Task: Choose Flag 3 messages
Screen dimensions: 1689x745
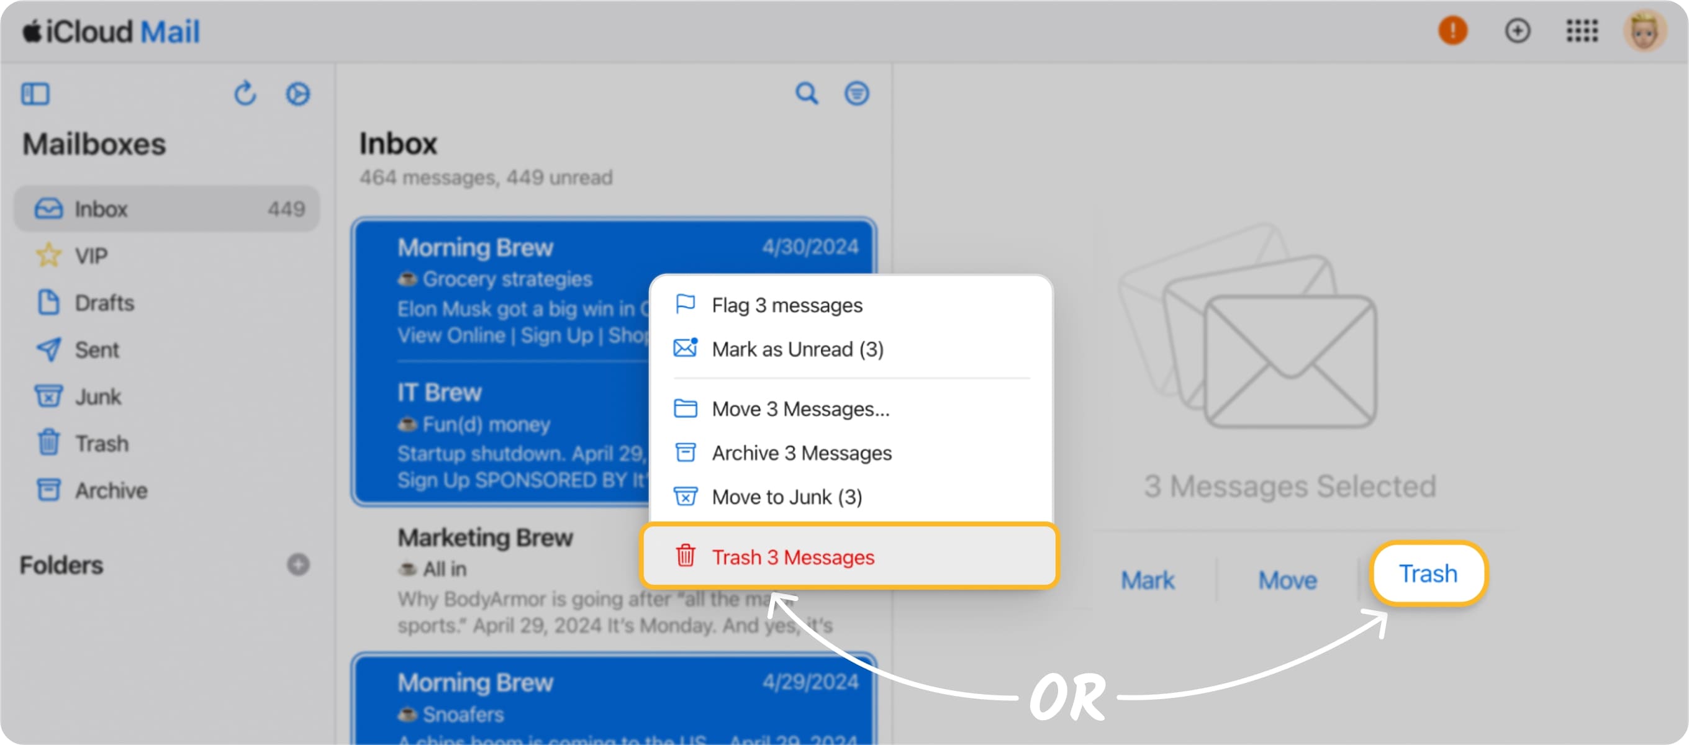Action: [x=851, y=305]
